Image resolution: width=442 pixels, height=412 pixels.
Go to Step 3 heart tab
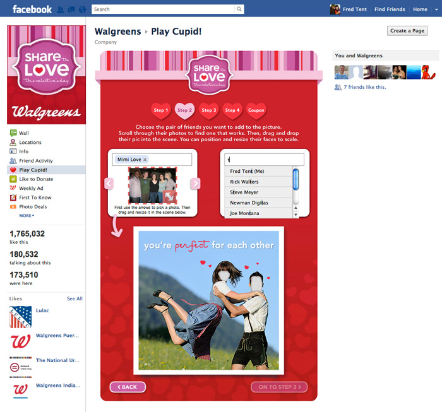point(209,110)
